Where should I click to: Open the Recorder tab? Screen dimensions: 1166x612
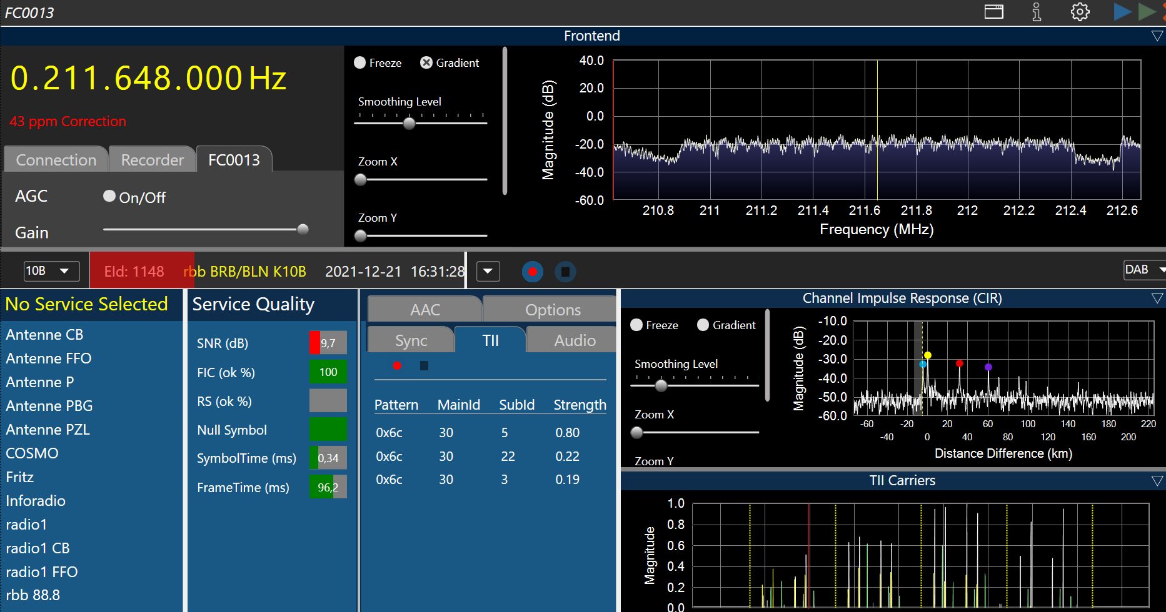[x=152, y=160]
